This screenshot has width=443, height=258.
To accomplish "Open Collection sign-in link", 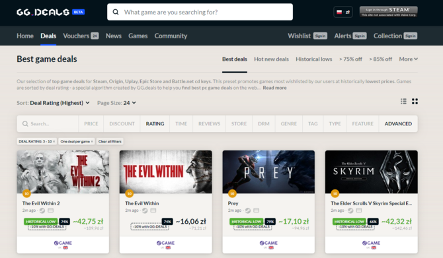I will pos(395,36).
